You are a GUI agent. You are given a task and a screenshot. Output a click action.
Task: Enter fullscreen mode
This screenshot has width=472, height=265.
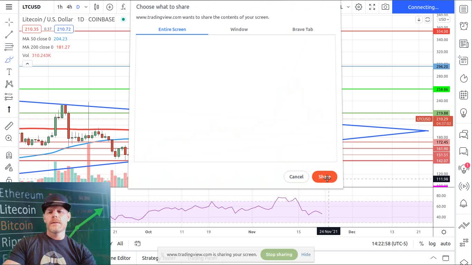[372, 7]
